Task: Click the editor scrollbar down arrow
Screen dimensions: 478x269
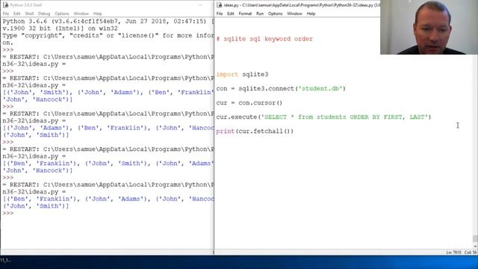Action: (x=475, y=246)
